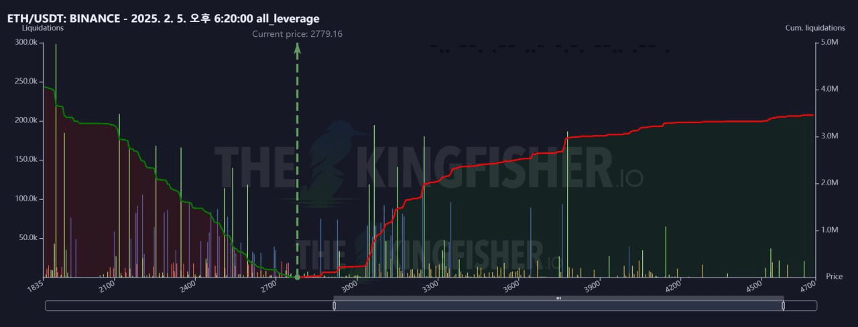The image size is (858, 327).
Task: Click the 'Current price: 2779.16' label
Action: pos(298,33)
